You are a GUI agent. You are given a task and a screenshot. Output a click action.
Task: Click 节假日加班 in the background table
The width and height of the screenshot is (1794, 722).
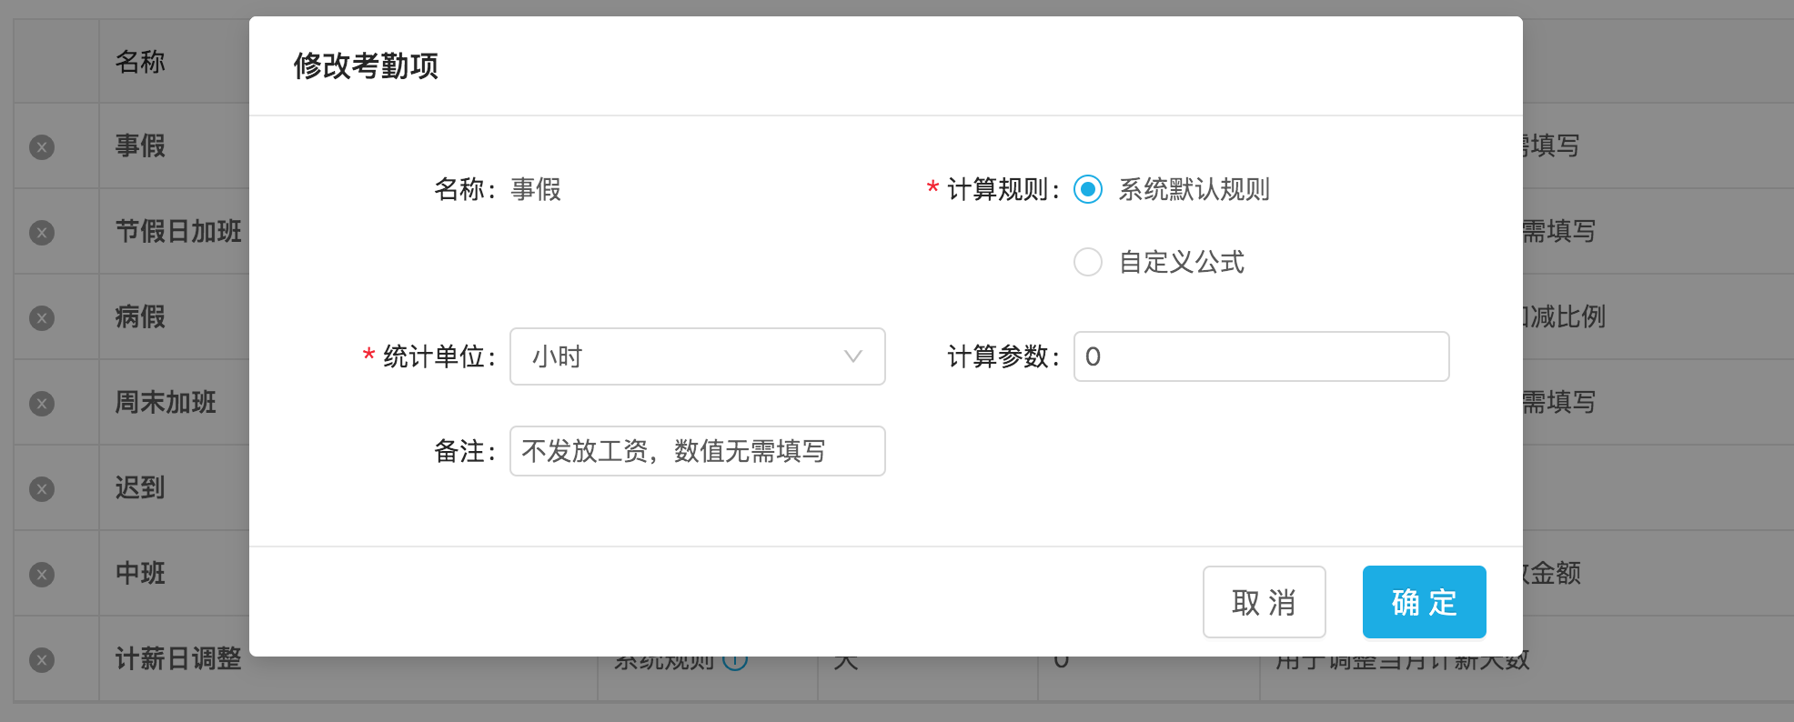point(178,231)
